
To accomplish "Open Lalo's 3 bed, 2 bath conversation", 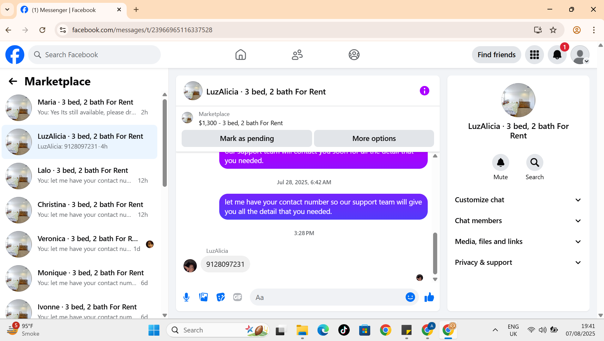I will click(80, 176).
